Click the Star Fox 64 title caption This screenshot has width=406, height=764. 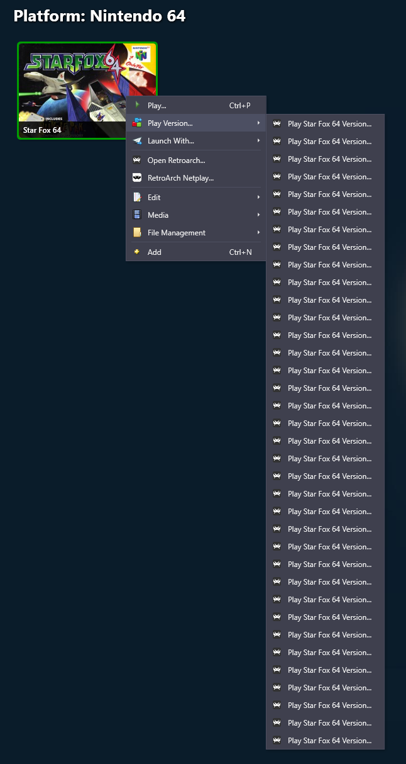click(42, 130)
